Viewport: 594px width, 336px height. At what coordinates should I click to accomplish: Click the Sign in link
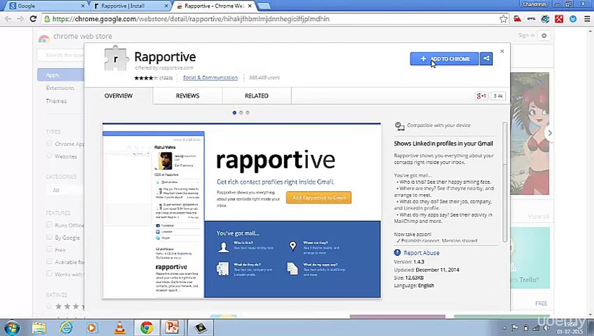pos(526,35)
